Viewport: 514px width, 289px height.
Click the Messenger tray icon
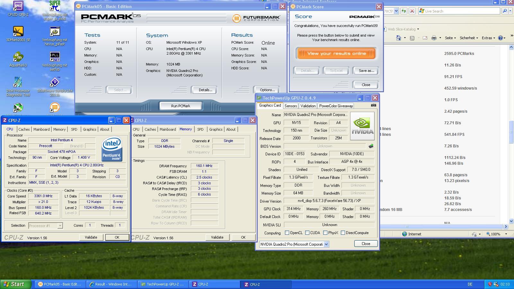coord(496,284)
